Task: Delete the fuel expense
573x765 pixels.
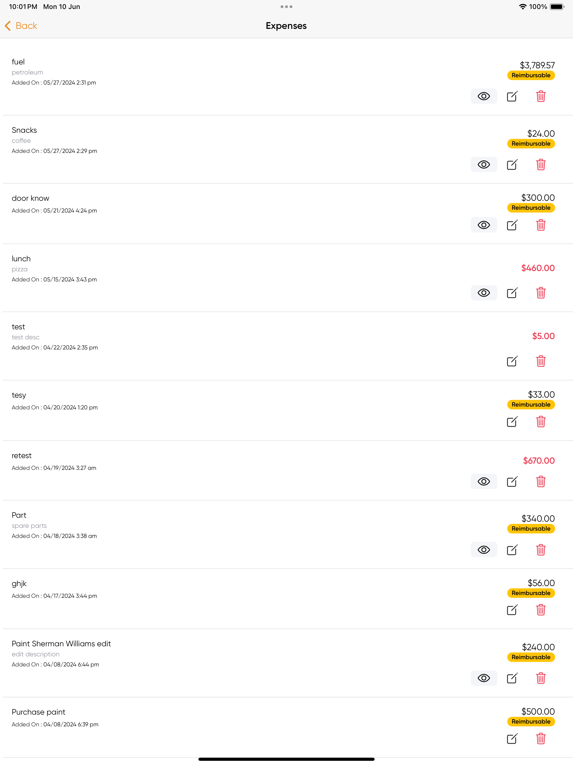Action: pyautogui.click(x=541, y=96)
